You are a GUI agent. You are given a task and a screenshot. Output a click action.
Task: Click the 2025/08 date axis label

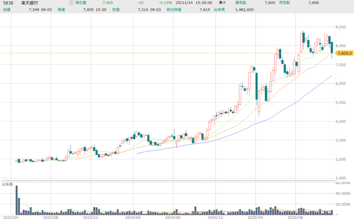[x=296, y=218]
